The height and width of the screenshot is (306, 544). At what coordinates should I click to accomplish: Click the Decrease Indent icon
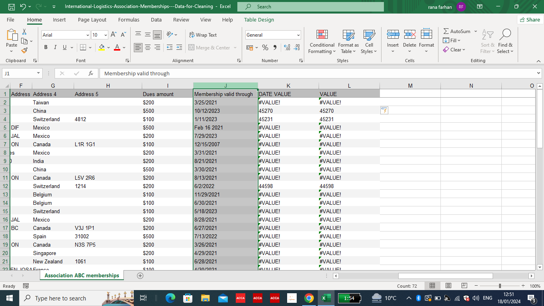pyautogui.click(x=169, y=47)
